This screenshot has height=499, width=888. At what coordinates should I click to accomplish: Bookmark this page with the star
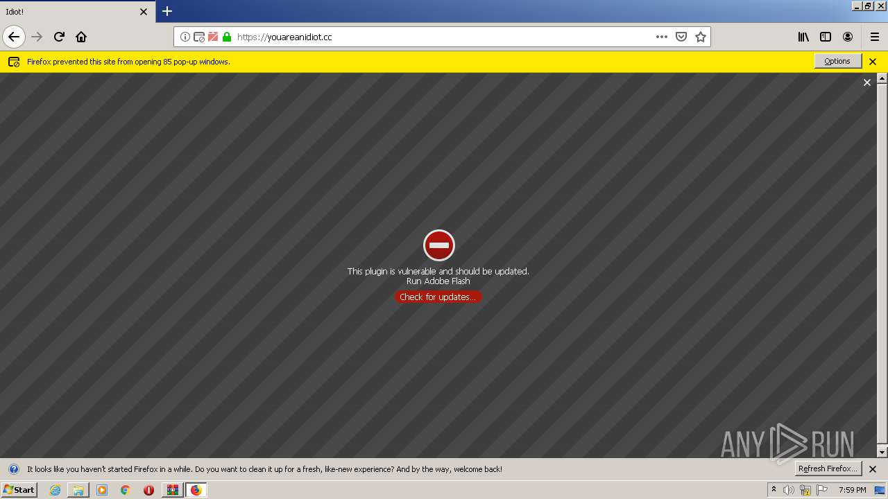(701, 37)
